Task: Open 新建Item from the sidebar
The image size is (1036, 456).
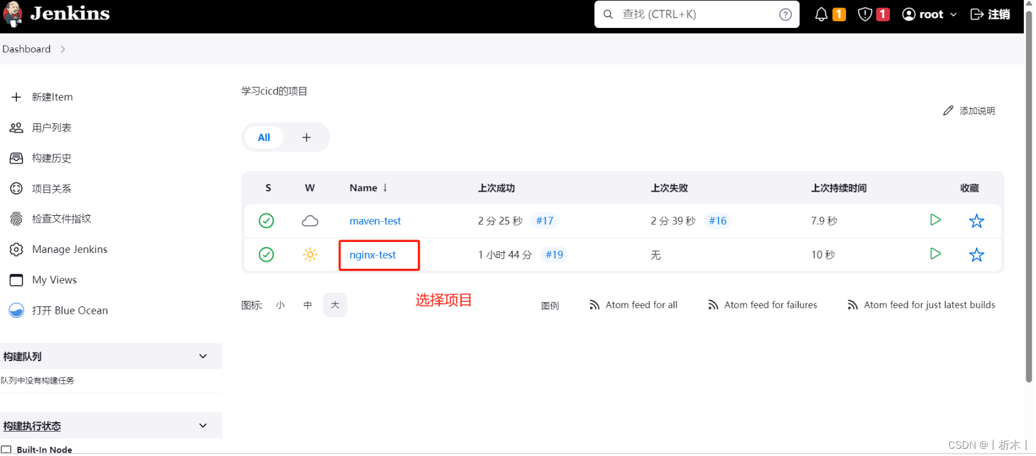Action: 52,97
